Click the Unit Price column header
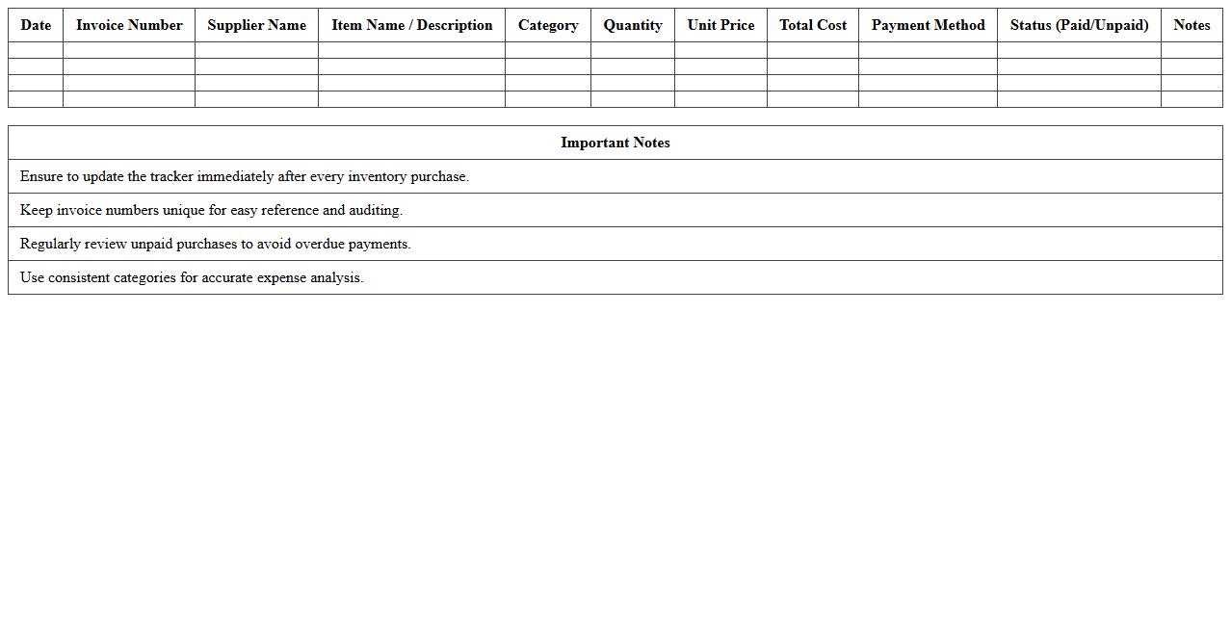This screenshot has width=1231, height=626. click(720, 25)
